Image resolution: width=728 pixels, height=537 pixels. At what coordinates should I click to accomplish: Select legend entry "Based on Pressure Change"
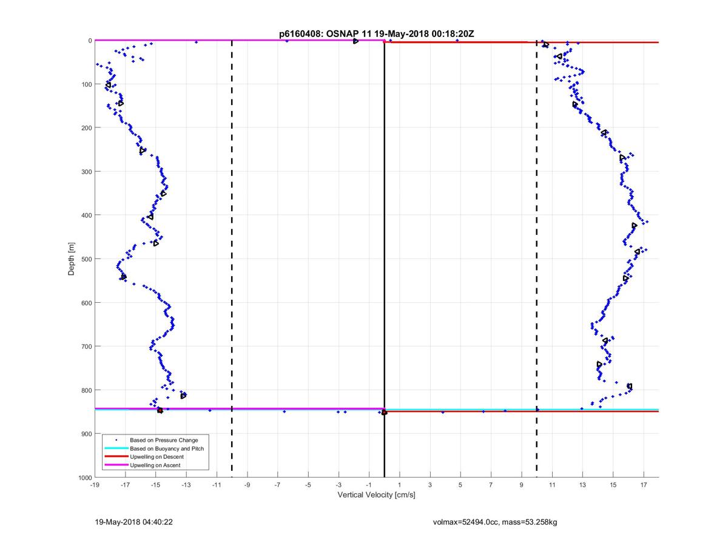(164, 440)
